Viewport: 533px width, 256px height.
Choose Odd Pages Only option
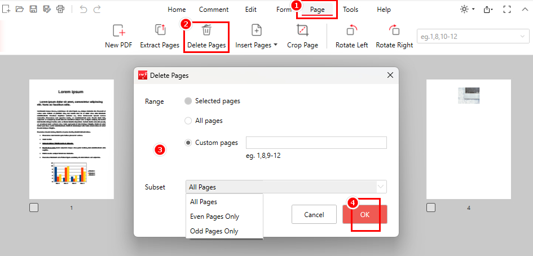click(x=224, y=231)
